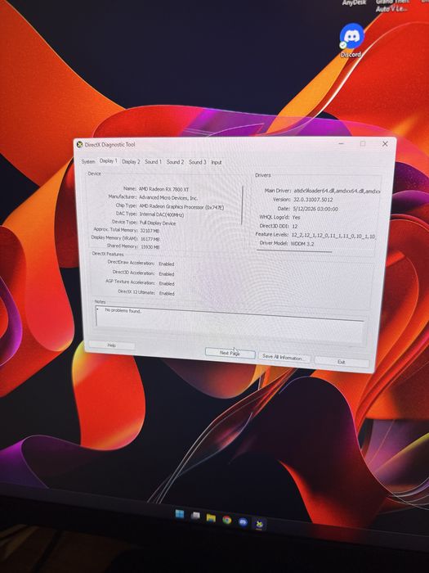The height and width of the screenshot is (573, 429).
Task: Go to the Sound 1 tab
Action: [x=153, y=161]
